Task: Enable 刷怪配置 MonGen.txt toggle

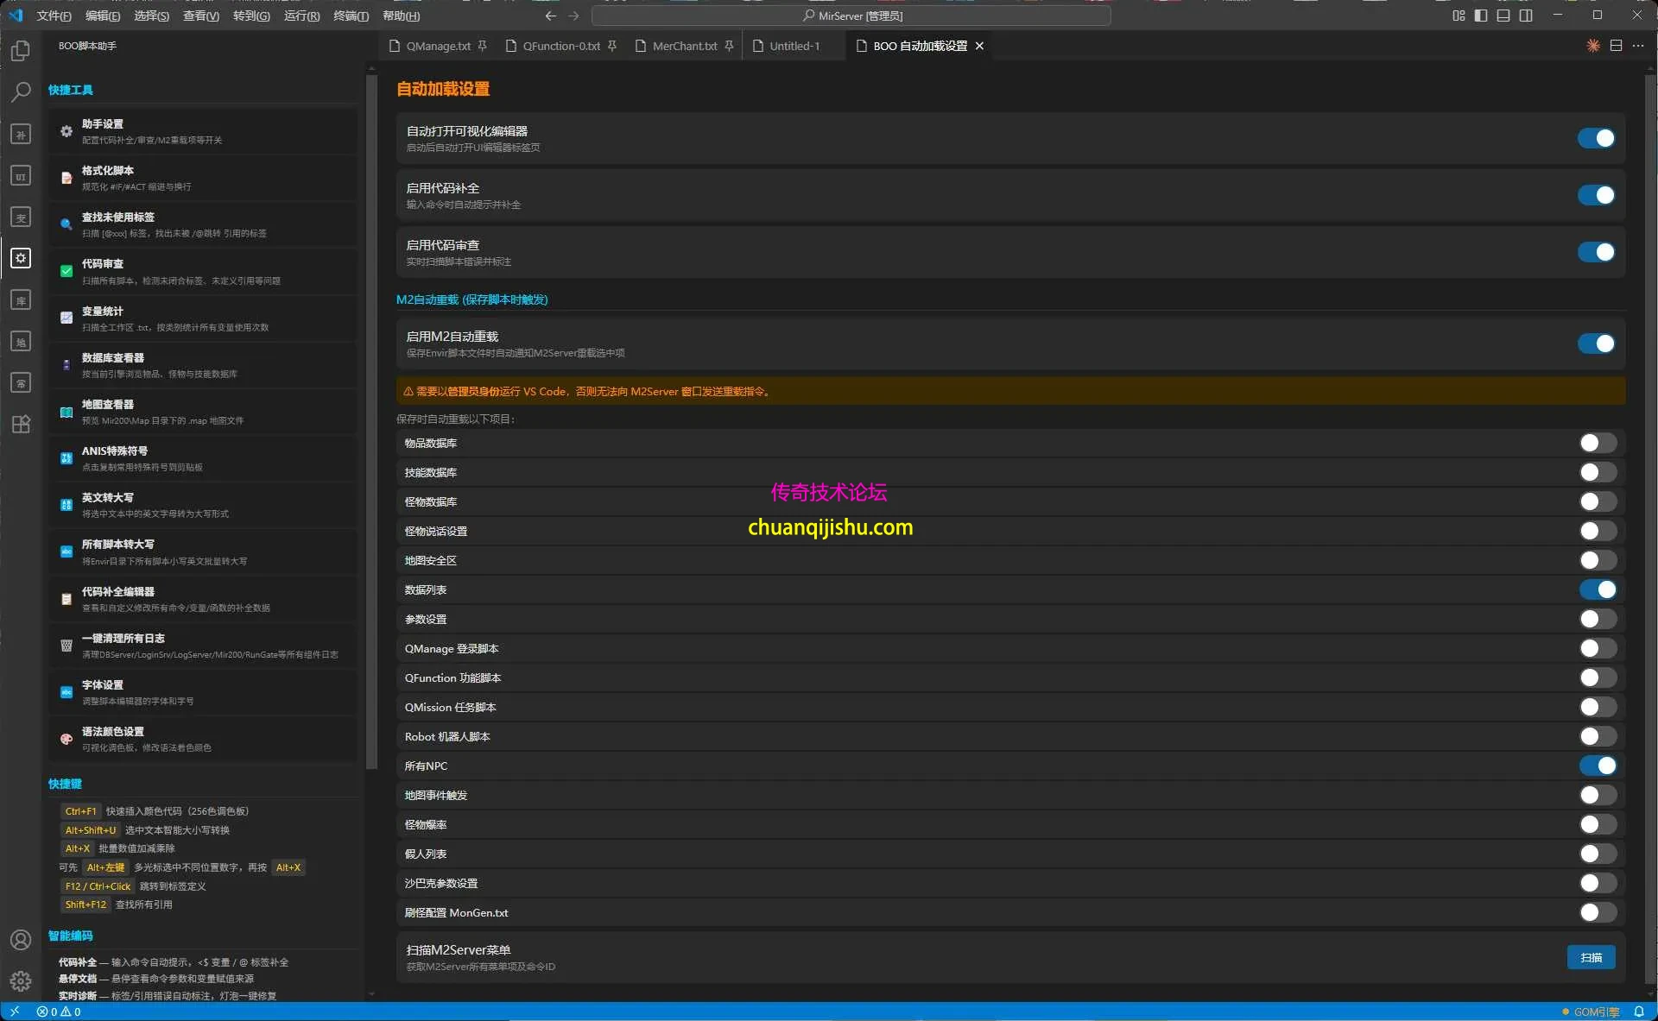Action: tap(1598, 912)
